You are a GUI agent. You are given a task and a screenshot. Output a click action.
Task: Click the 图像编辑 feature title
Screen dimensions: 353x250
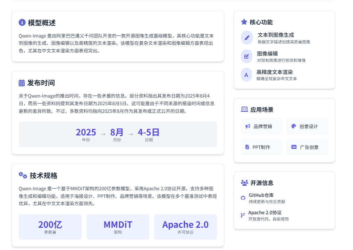click(268, 53)
